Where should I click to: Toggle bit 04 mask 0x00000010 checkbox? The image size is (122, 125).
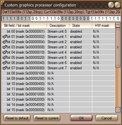tap(4, 52)
